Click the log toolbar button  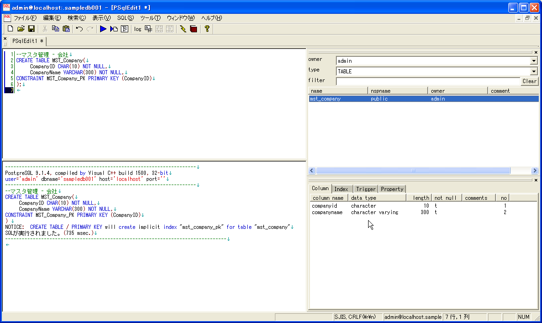click(137, 29)
